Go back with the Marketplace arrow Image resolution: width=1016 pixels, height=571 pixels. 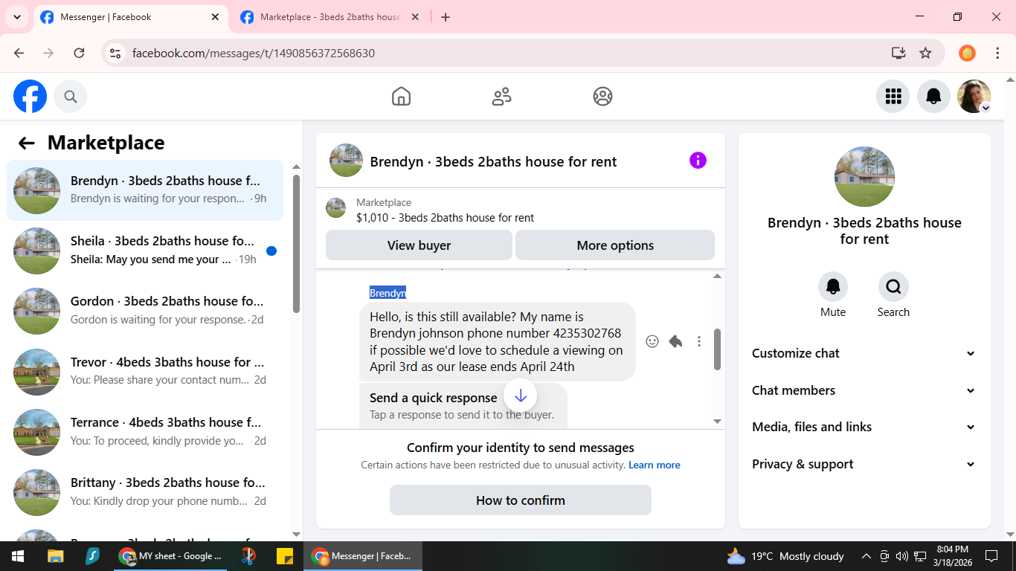(x=27, y=143)
